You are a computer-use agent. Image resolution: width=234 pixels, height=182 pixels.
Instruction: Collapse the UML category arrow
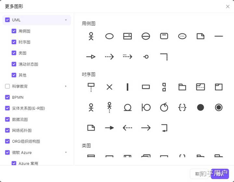[x=66, y=20]
